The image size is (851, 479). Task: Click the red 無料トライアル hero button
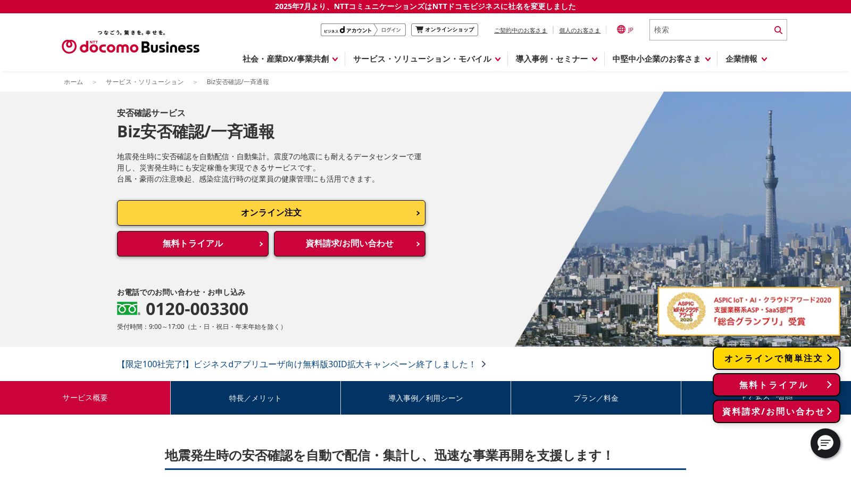point(193,244)
